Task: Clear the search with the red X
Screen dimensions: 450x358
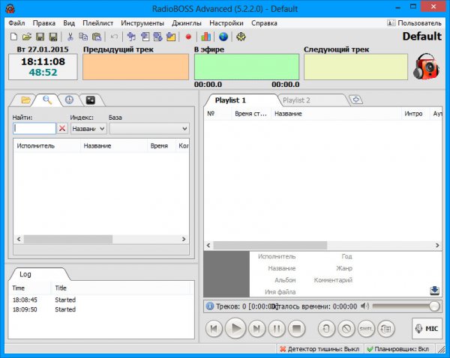Action: tap(62, 128)
